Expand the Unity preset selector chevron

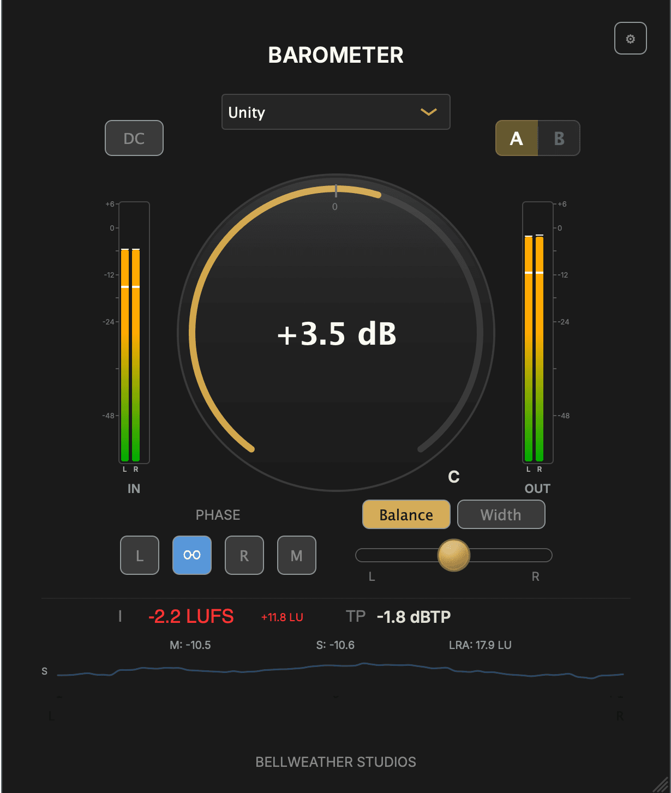click(429, 112)
